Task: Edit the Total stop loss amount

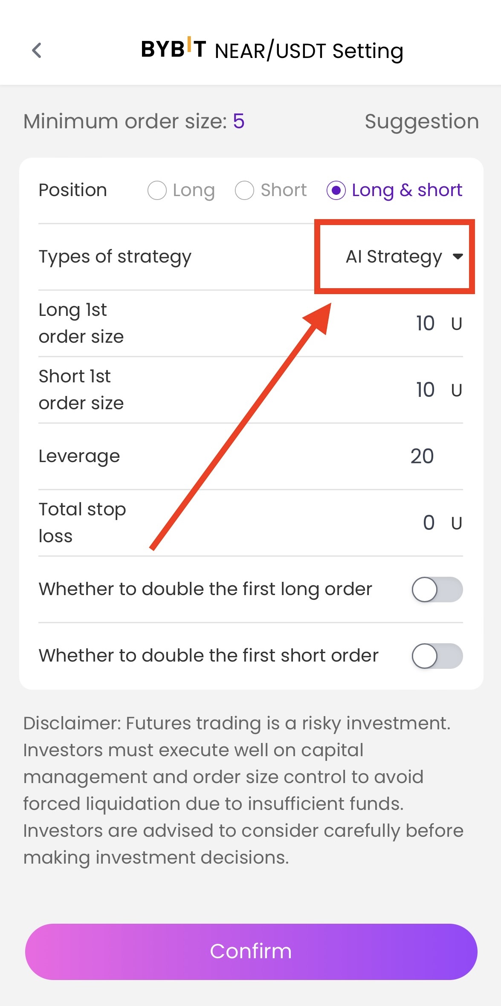Action: (x=429, y=523)
